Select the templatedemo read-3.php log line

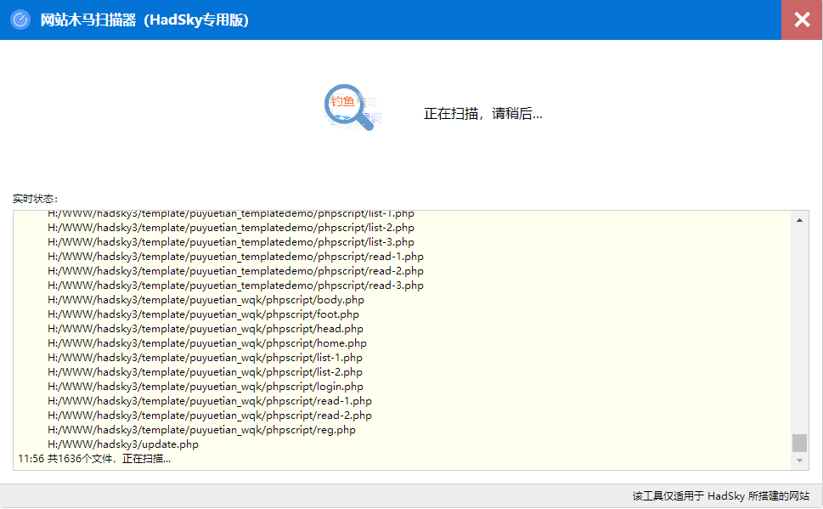(235, 286)
